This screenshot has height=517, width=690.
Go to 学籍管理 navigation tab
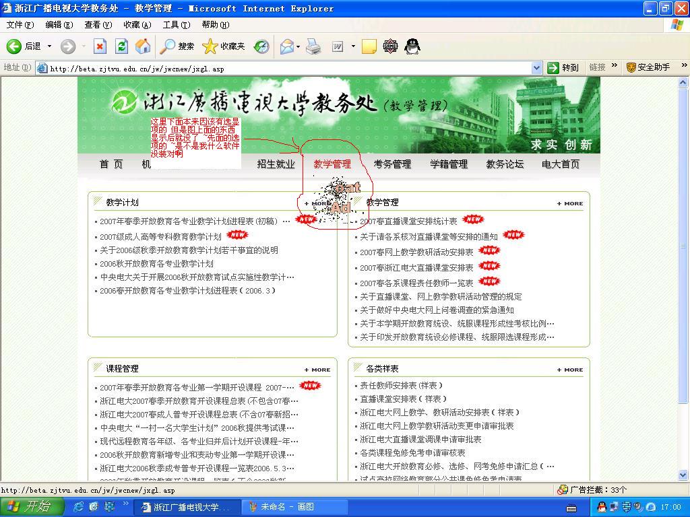pyautogui.click(x=449, y=164)
